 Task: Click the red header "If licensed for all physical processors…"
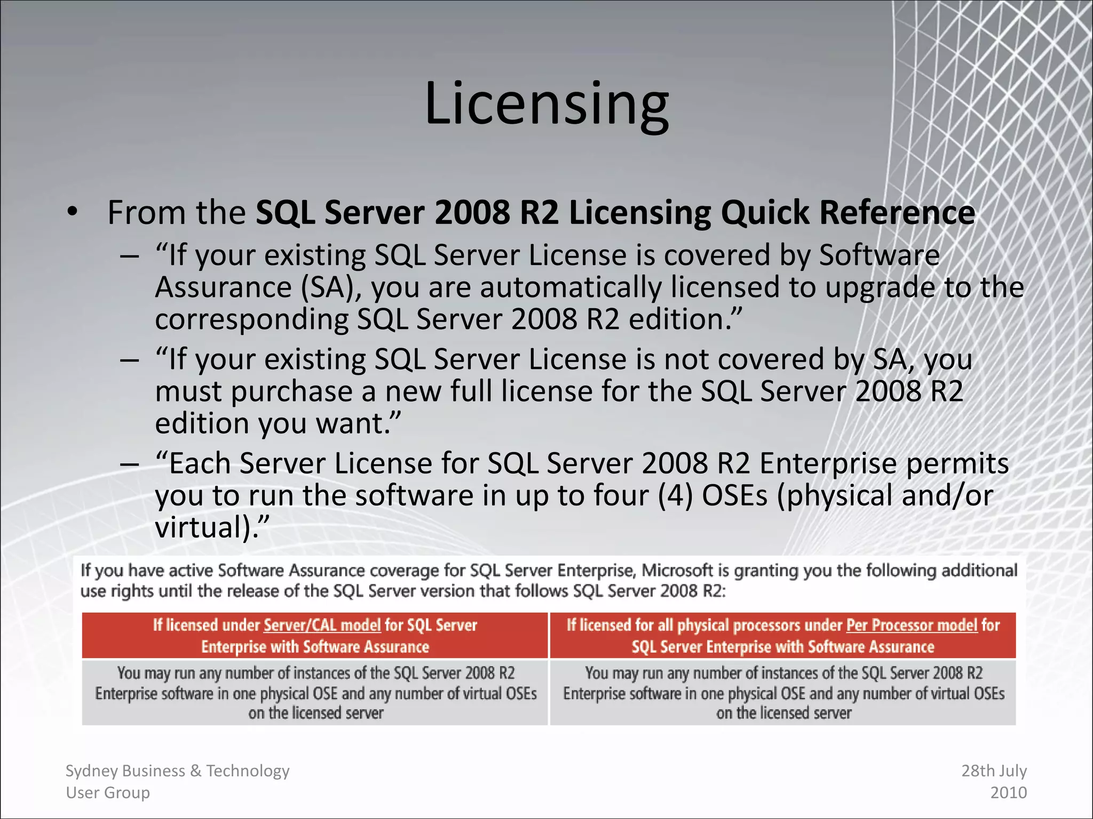(x=783, y=636)
